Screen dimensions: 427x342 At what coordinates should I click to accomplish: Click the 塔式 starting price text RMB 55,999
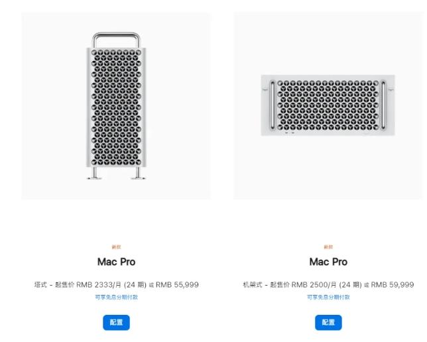coord(177,285)
